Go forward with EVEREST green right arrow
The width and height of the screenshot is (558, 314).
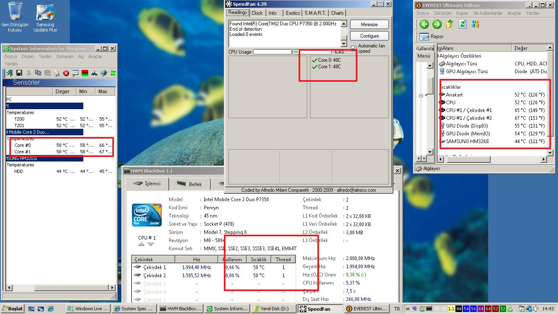click(x=437, y=25)
